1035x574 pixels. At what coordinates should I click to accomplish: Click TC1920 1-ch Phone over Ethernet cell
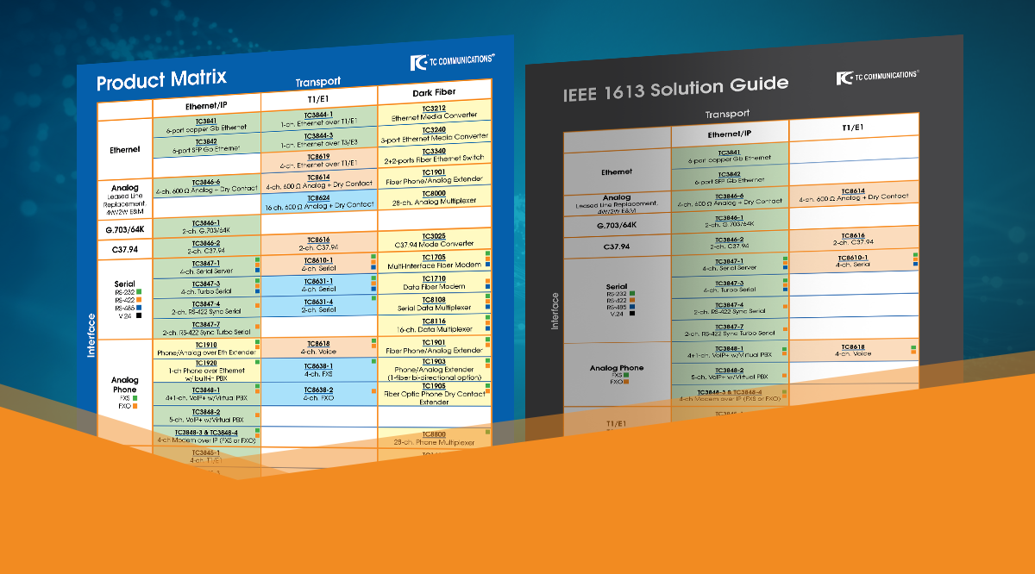point(206,371)
